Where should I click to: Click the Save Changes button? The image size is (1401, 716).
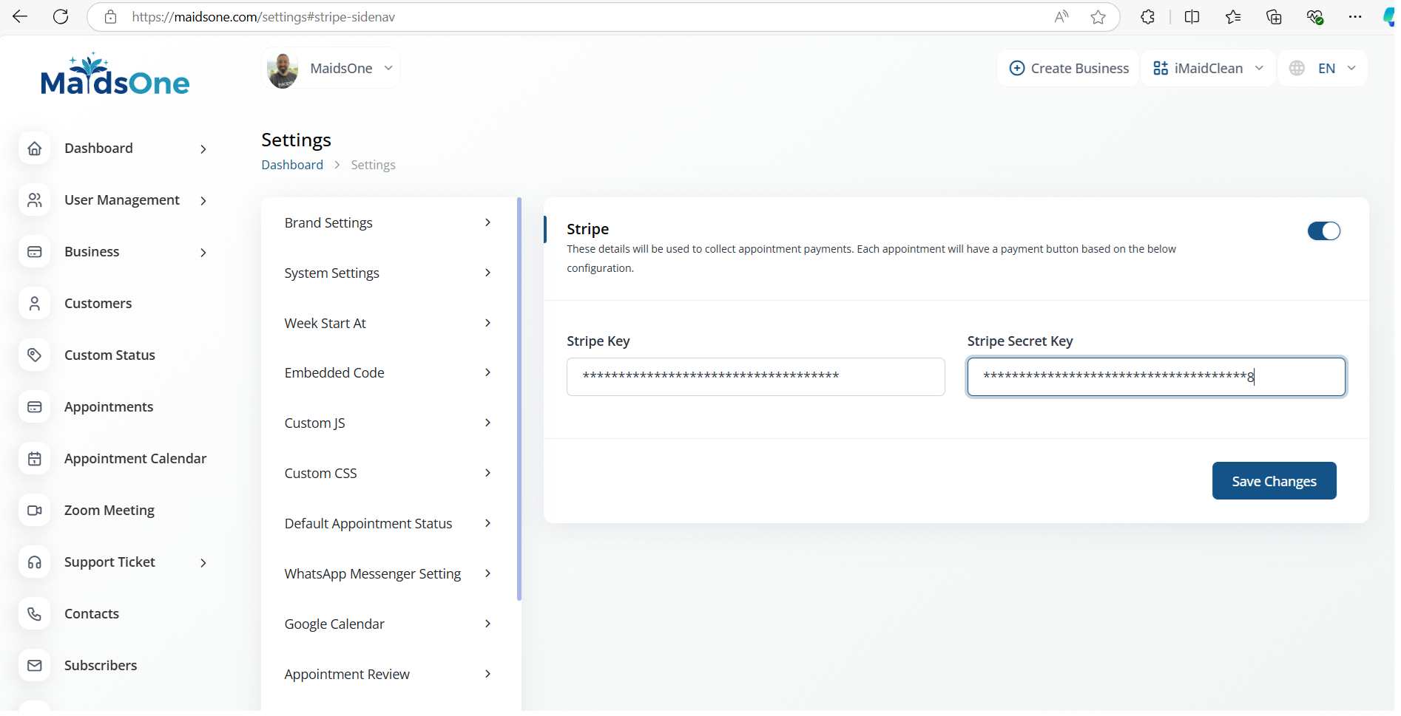coord(1274,481)
